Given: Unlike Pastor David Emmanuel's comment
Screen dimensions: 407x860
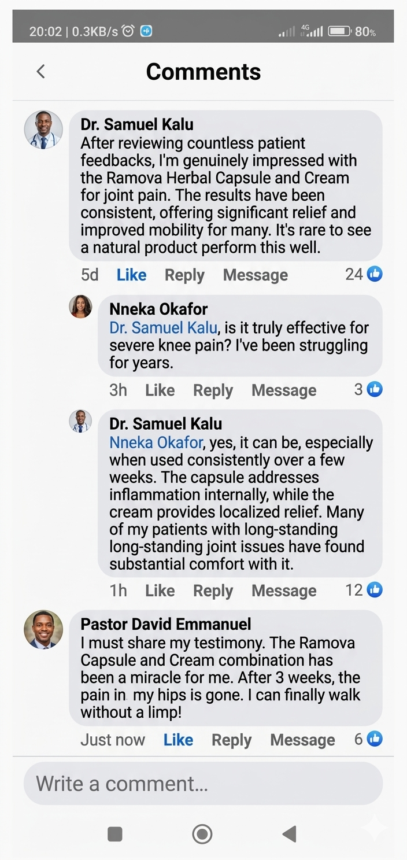Looking at the screenshot, I should point(178,740).
